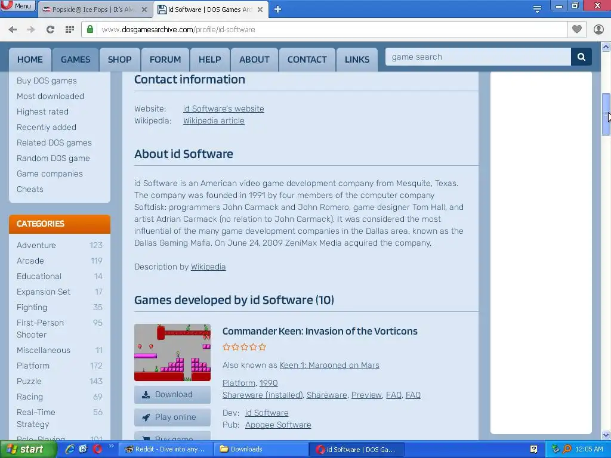Click the Download button for Commander Keen

[x=172, y=395]
